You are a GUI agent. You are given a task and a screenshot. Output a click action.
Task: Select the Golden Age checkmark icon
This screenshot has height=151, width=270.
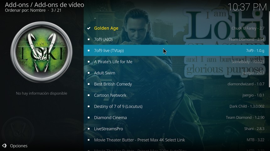point(89,28)
